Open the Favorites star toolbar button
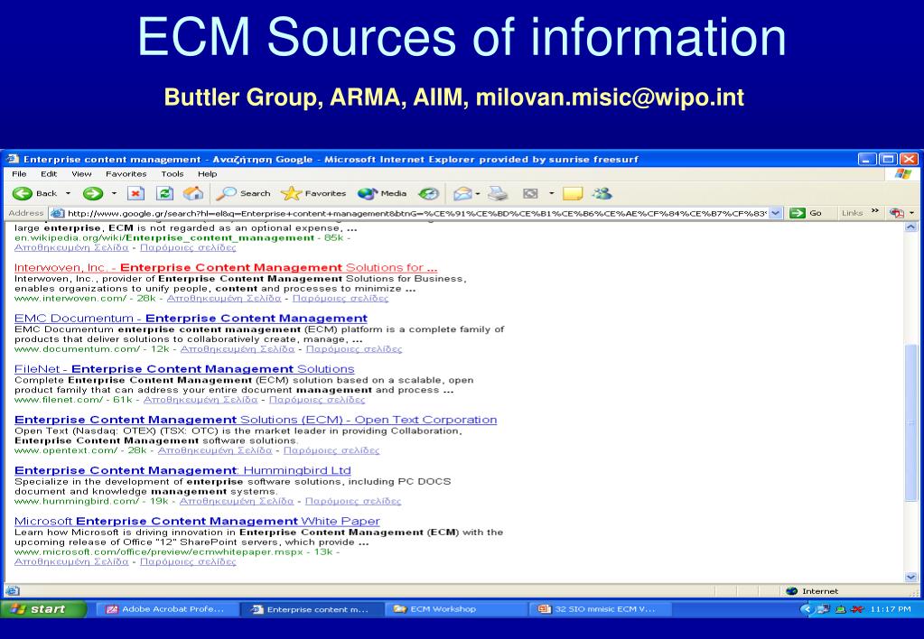 (x=313, y=193)
